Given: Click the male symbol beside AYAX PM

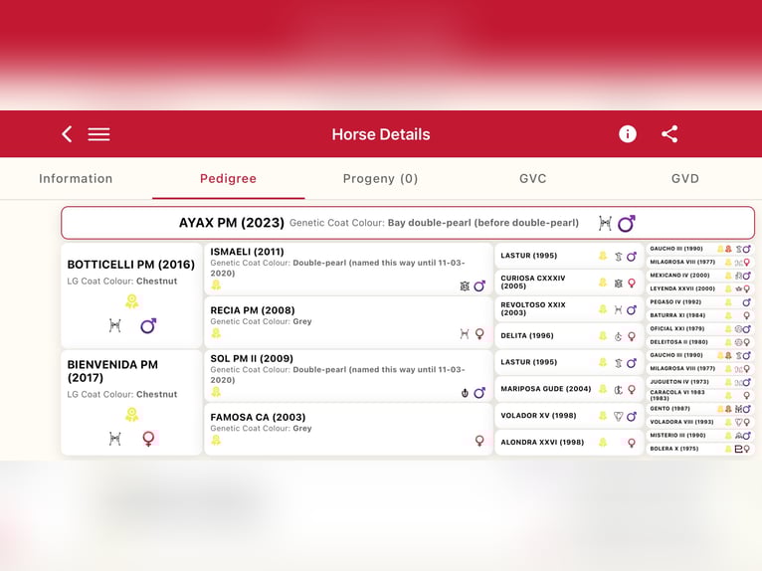Looking at the screenshot, I should (627, 224).
